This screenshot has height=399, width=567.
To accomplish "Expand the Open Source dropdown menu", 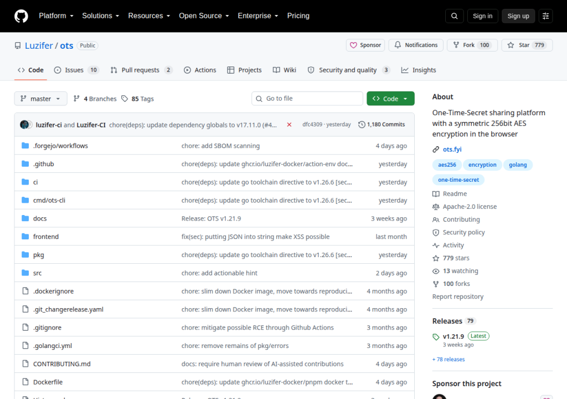I will click(204, 16).
